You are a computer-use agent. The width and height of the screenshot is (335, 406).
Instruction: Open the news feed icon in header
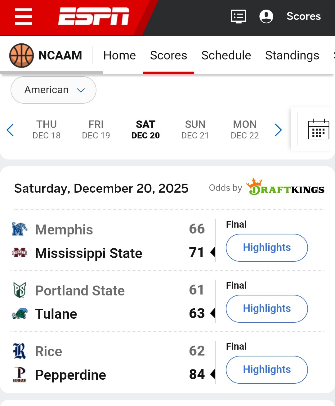point(239,16)
